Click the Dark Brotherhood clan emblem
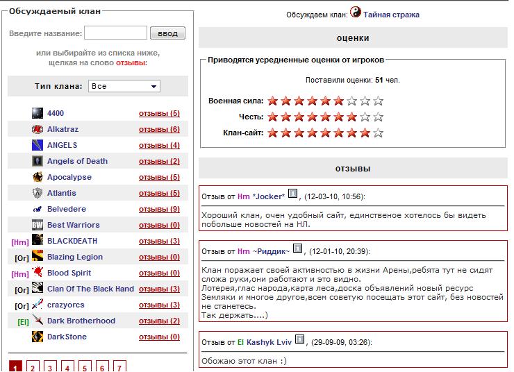 point(38,319)
